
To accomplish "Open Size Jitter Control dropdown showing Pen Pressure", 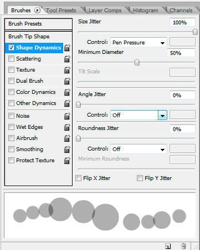I will [139, 43].
